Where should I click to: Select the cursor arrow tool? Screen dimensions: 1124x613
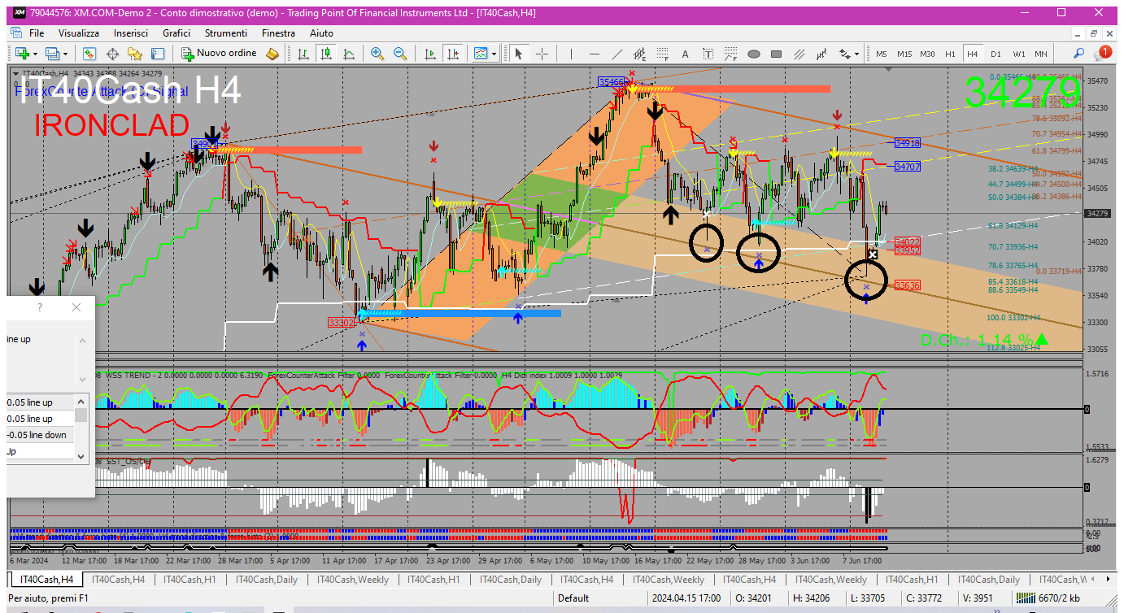click(x=518, y=54)
